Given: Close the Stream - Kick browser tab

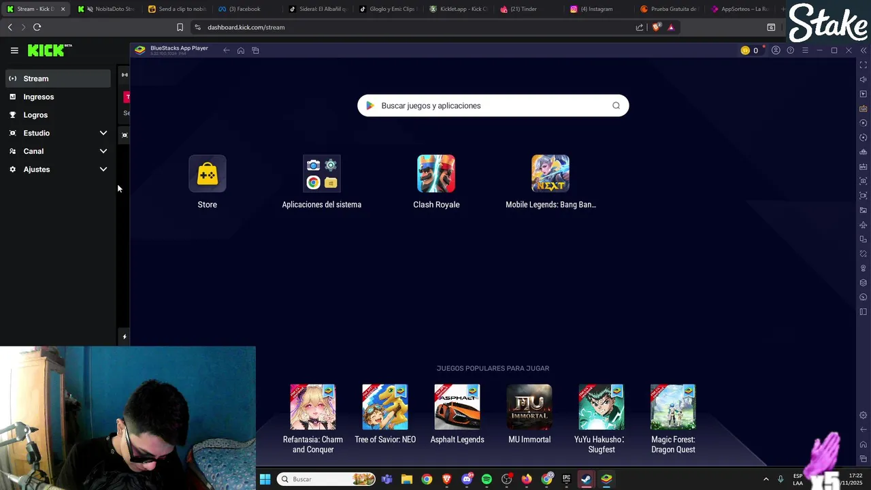Looking at the screenshot, I should pyautogui.click(x=63, y=9).
